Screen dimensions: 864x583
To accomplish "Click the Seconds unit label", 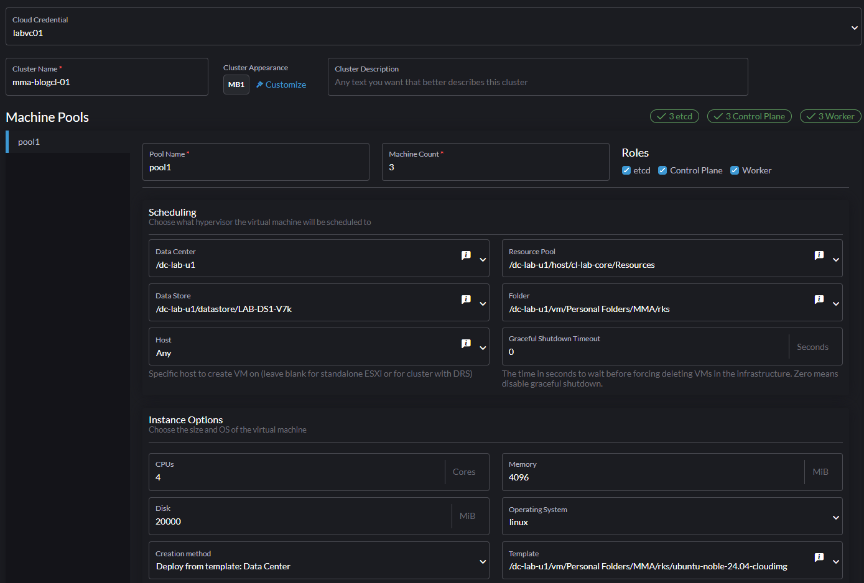I will point(812,347).
